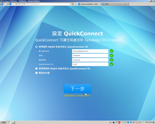The width and height of the screenshot is (155, 124).
Task: Switch to the Gmail tab
Action: pos(113,4)
